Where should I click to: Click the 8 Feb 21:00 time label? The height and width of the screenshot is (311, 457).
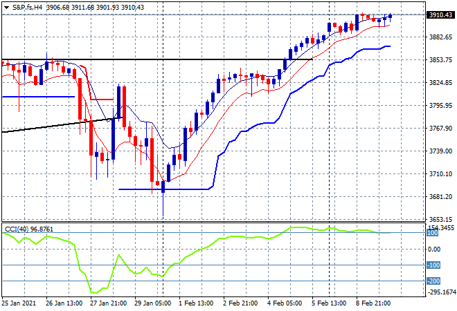373,303
